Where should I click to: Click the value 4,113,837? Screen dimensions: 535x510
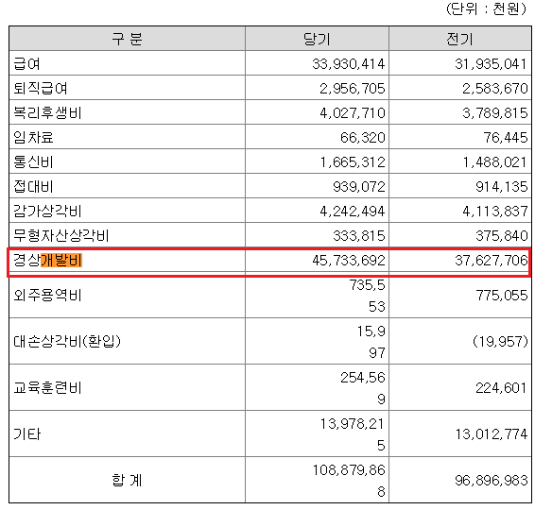tap(494, 212)
